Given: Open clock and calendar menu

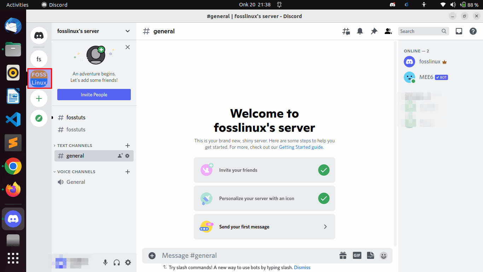Looking at the screenshot, I should 255,5.
